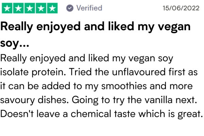Select the third green rating star
Screen dimensions: 204x136
30,8
